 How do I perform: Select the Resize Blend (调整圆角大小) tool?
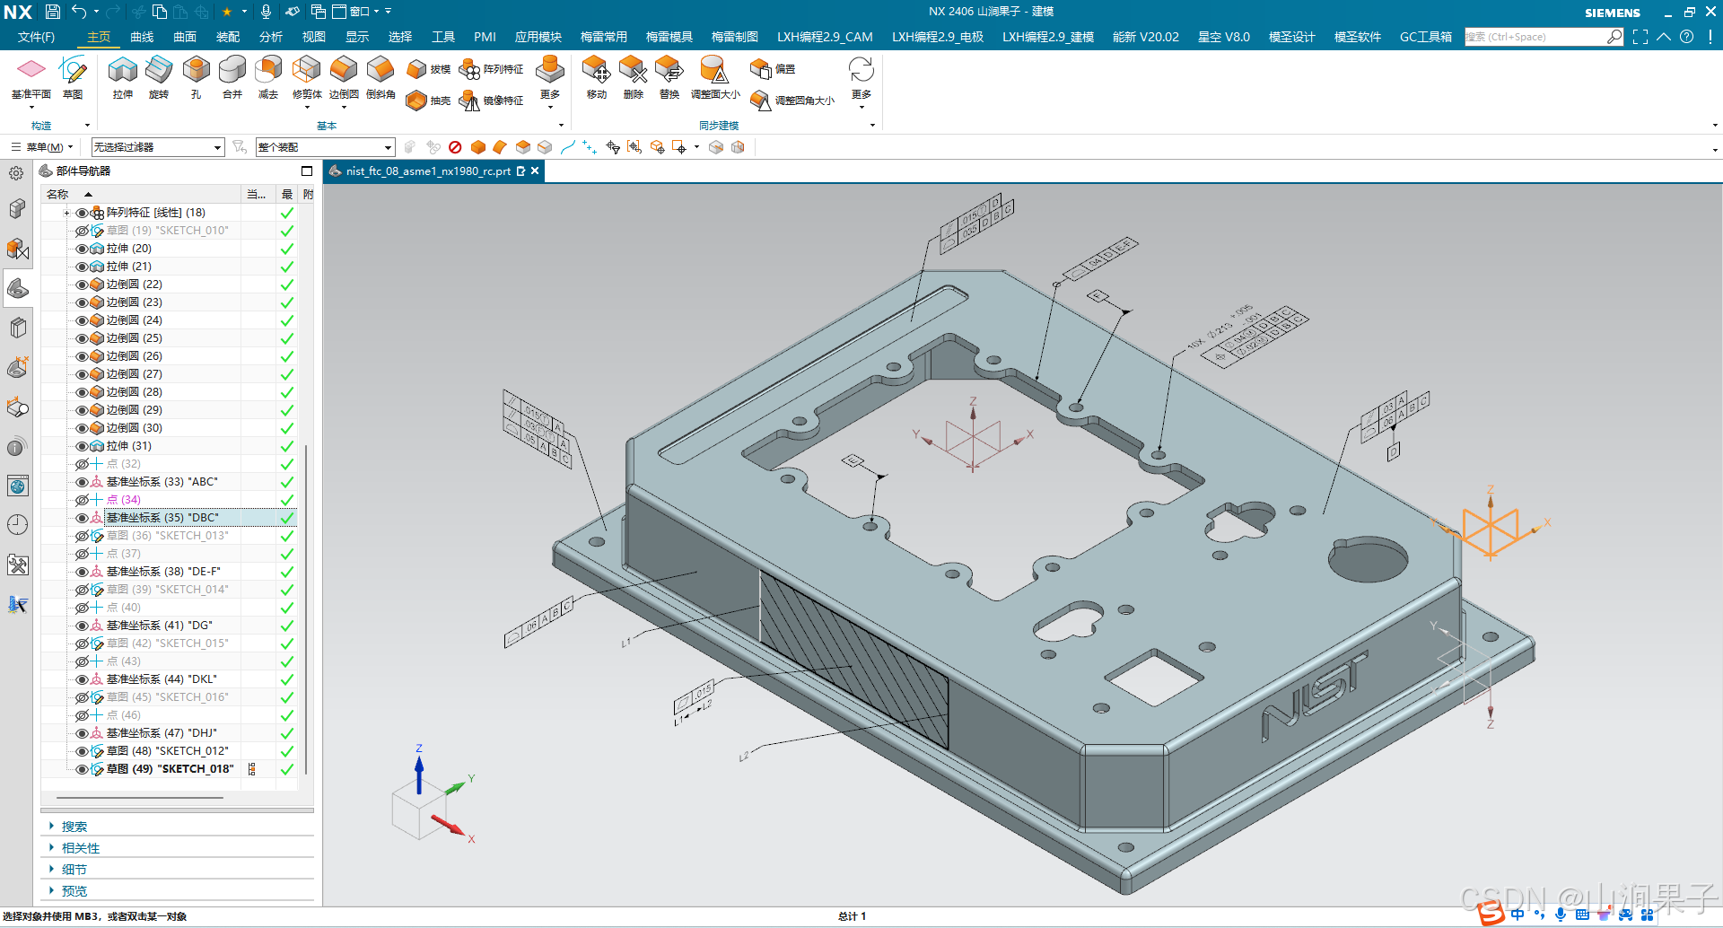792,101
